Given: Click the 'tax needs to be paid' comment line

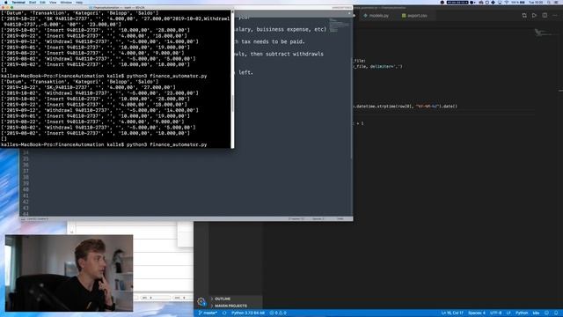Looking at the screenshot, I should (x=270, y=41).
